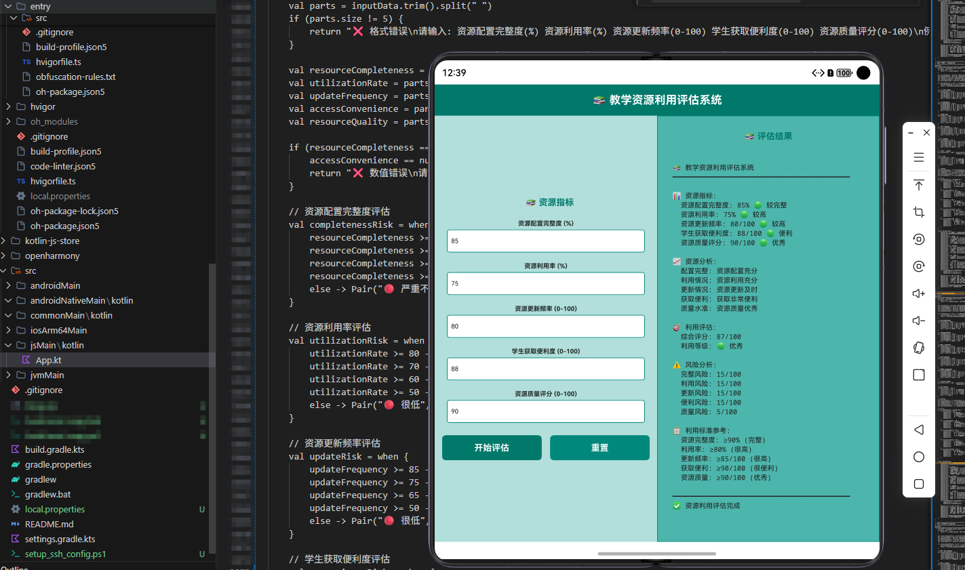
Task: Click the battery indicator in phone status bar
Action: pyautogui.click(x=844, y=73)
